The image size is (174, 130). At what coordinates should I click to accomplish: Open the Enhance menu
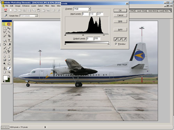coord(26,6)
